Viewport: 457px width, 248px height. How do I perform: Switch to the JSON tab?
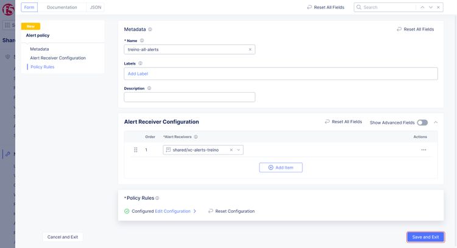(96, 7)
